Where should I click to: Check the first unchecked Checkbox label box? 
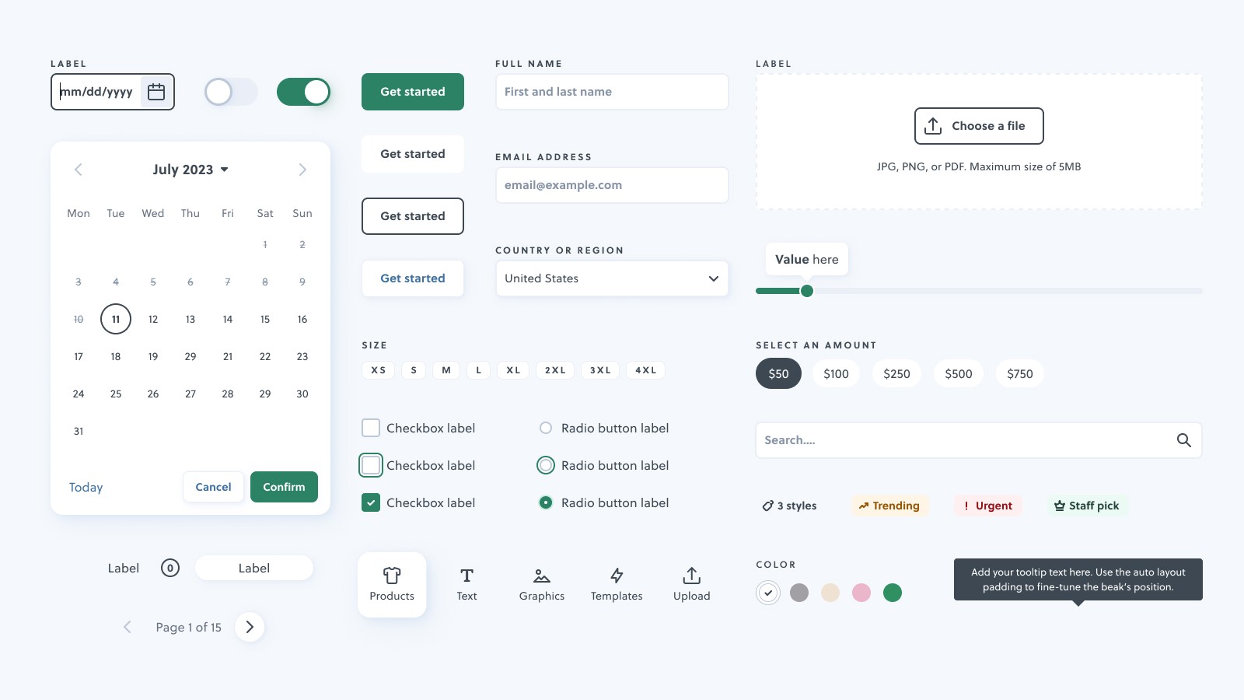[x=371, y=428]
